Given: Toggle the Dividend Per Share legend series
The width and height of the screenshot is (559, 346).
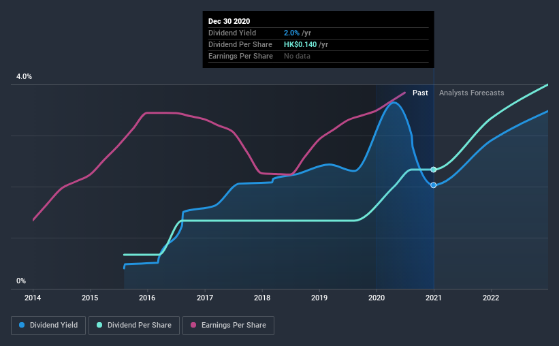Looking at the screenshot, I should click(x=134, y=326).
